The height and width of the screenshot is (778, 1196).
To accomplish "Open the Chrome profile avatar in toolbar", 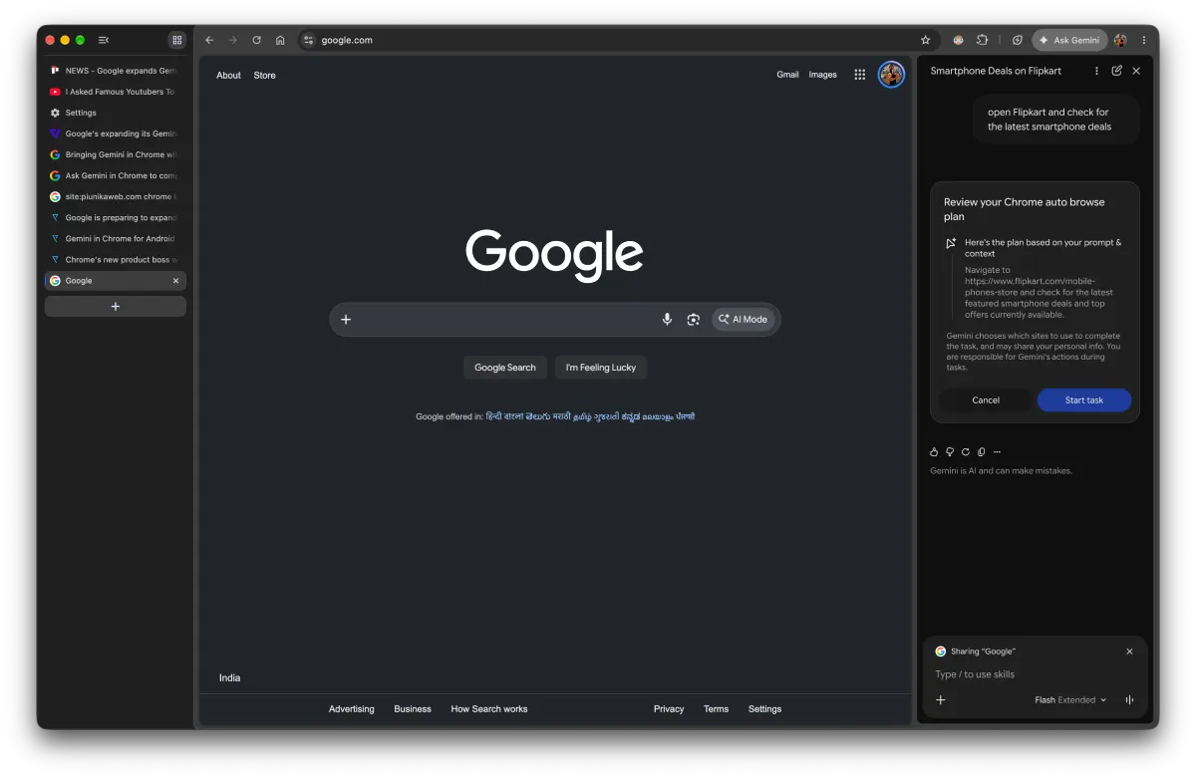I will click(x=1120, y=40).
